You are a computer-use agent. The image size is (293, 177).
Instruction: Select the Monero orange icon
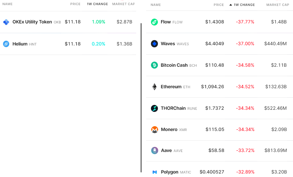[154, 129]
